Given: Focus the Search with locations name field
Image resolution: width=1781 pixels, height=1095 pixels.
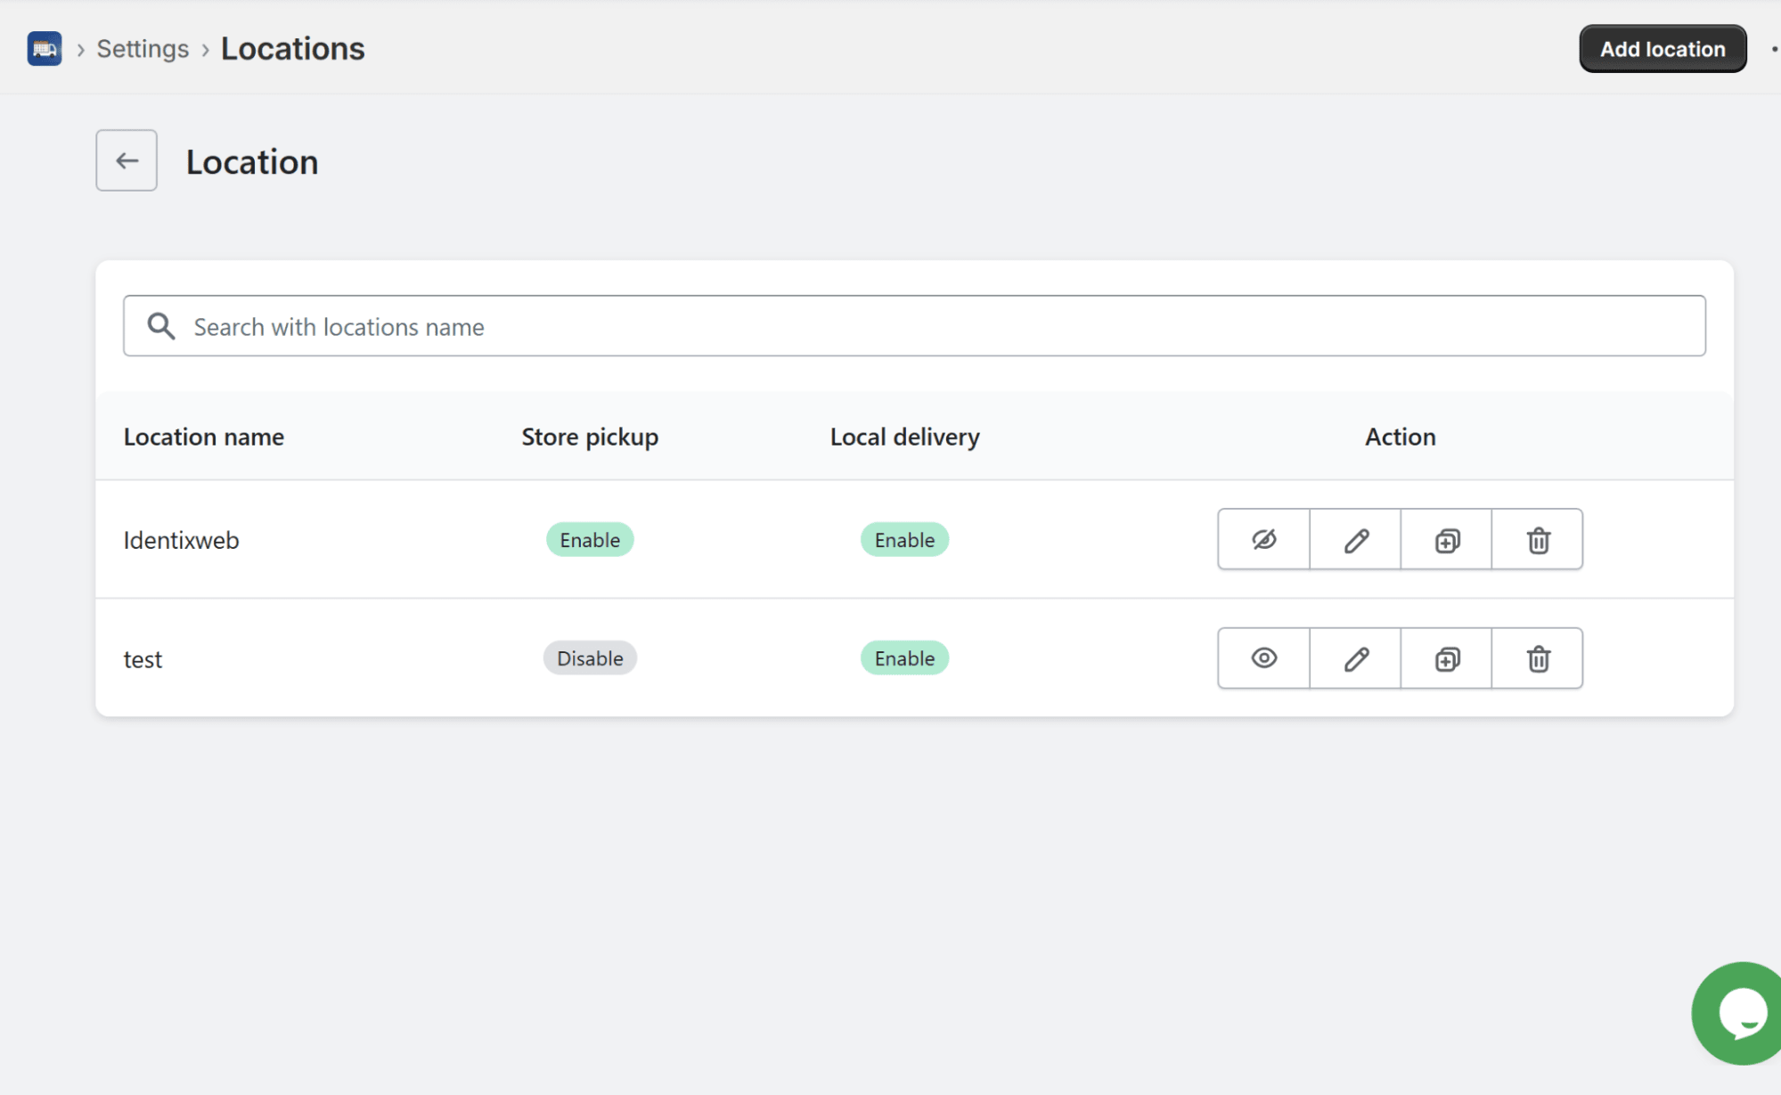Looking at the screenshot, I should tap(914, 326).
